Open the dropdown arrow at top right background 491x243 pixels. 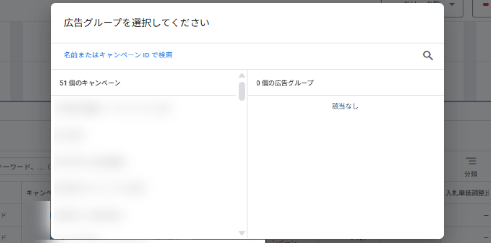pyautogui.click(x=452, y=5)
